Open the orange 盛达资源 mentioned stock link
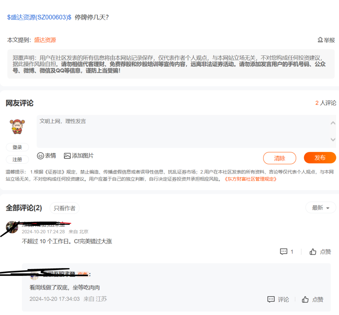Viewport: 339px width, 315px height. [x=45, y=40]
